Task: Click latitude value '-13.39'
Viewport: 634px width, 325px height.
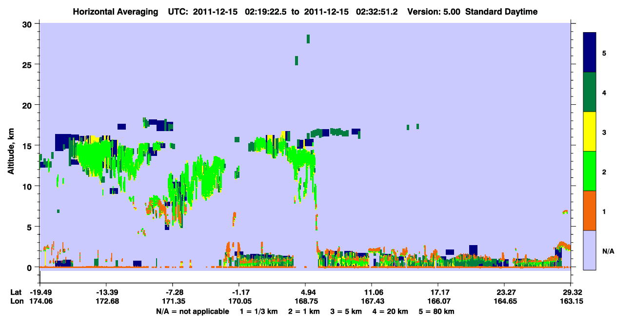Action: 106,292
